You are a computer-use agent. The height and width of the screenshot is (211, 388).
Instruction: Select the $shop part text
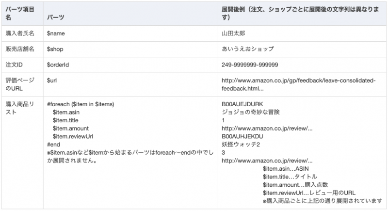(x=55, y=49)
